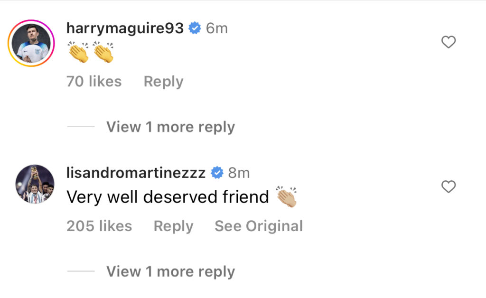Open lisandromartinezzz's profile picture
486x298 pixels.
pyautogui.click(x=35, y=184)
